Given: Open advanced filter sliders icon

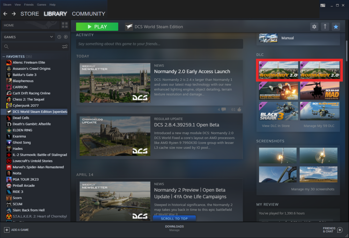Looking at the screenshot, I should 65,46.
